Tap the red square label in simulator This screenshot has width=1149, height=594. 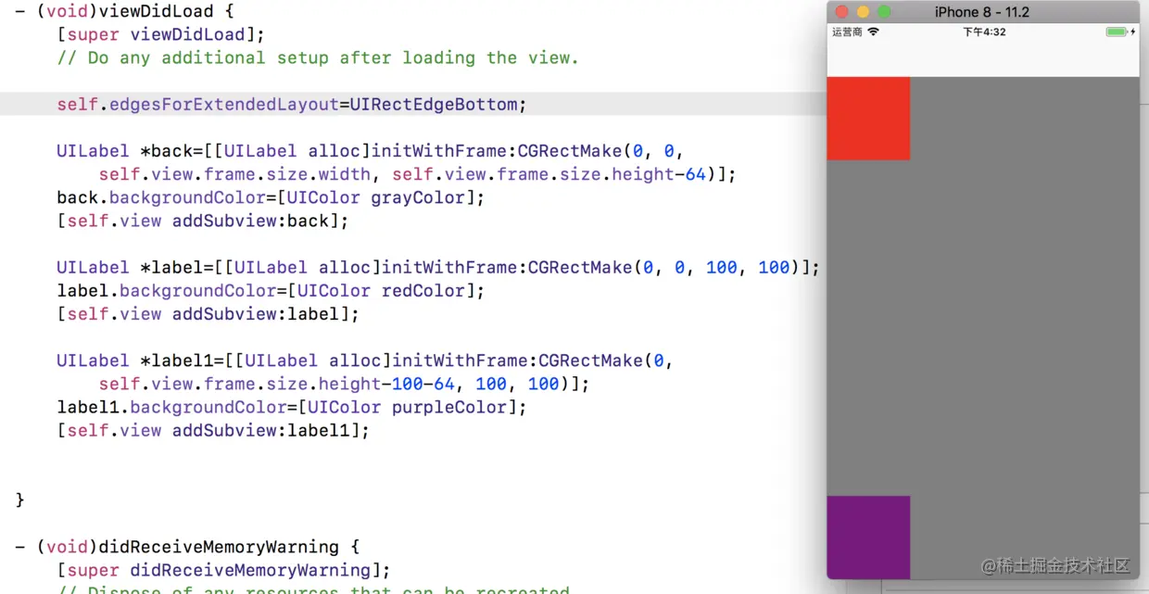click(868, 119)
